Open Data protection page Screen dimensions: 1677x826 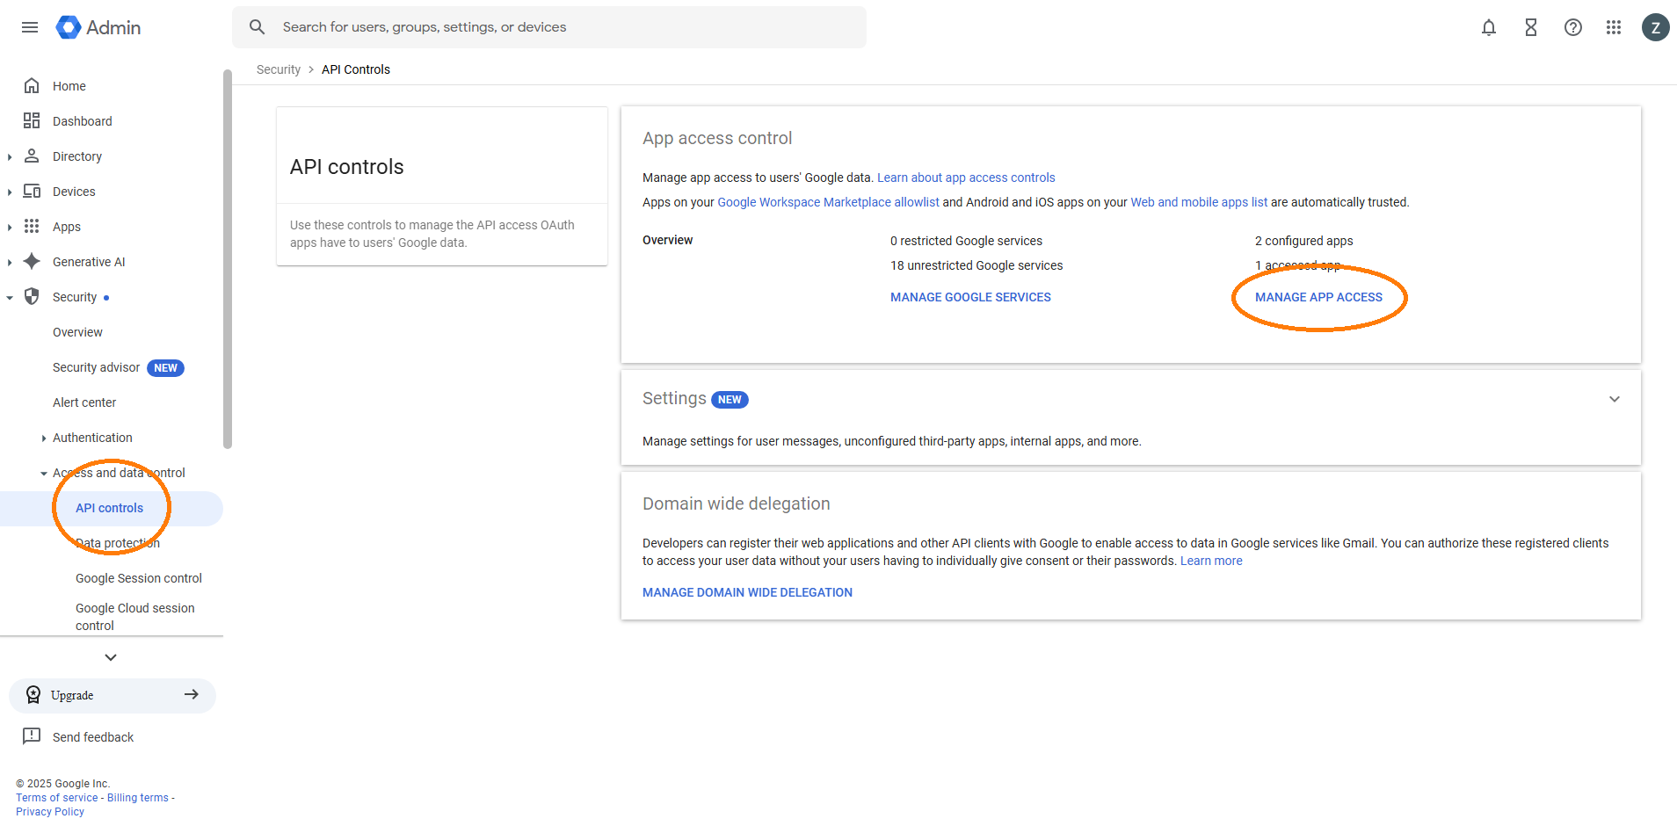tap(118, 543)
